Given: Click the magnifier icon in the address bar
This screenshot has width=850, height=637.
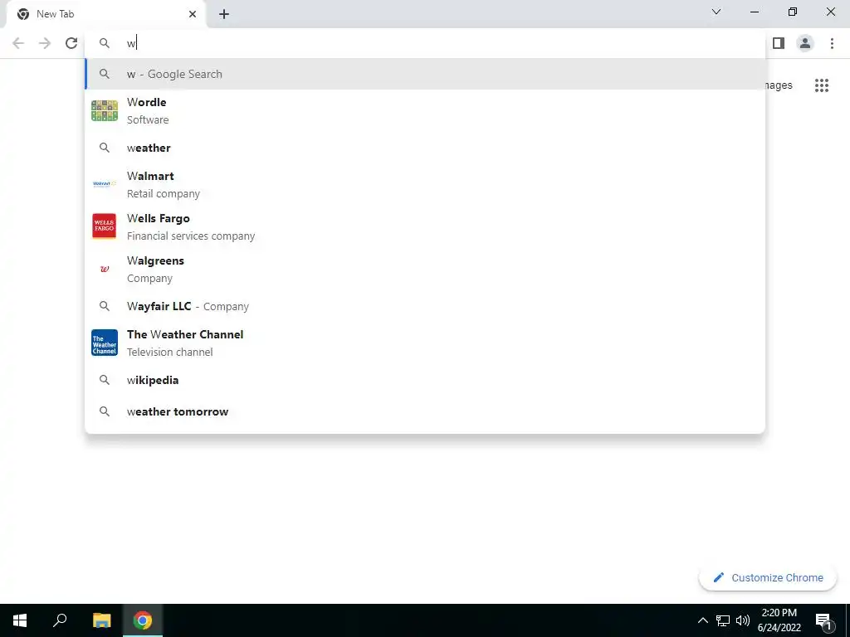Looking at the screenshot, I should tap(105, 43).
